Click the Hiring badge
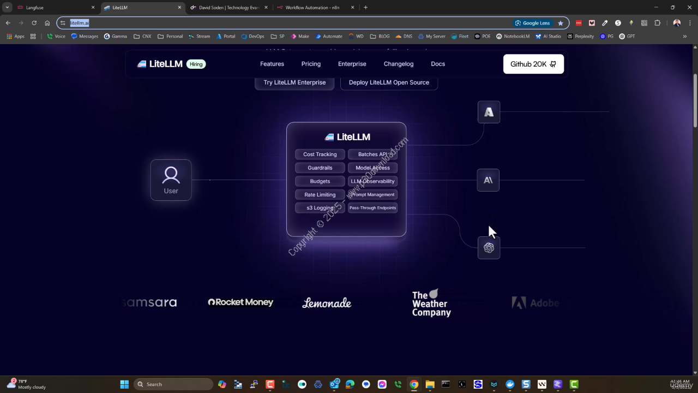 pos(196,64)
